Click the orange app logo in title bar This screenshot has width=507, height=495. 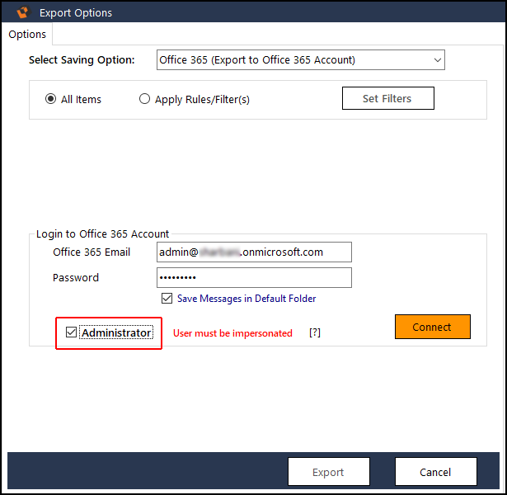(23, 12)
